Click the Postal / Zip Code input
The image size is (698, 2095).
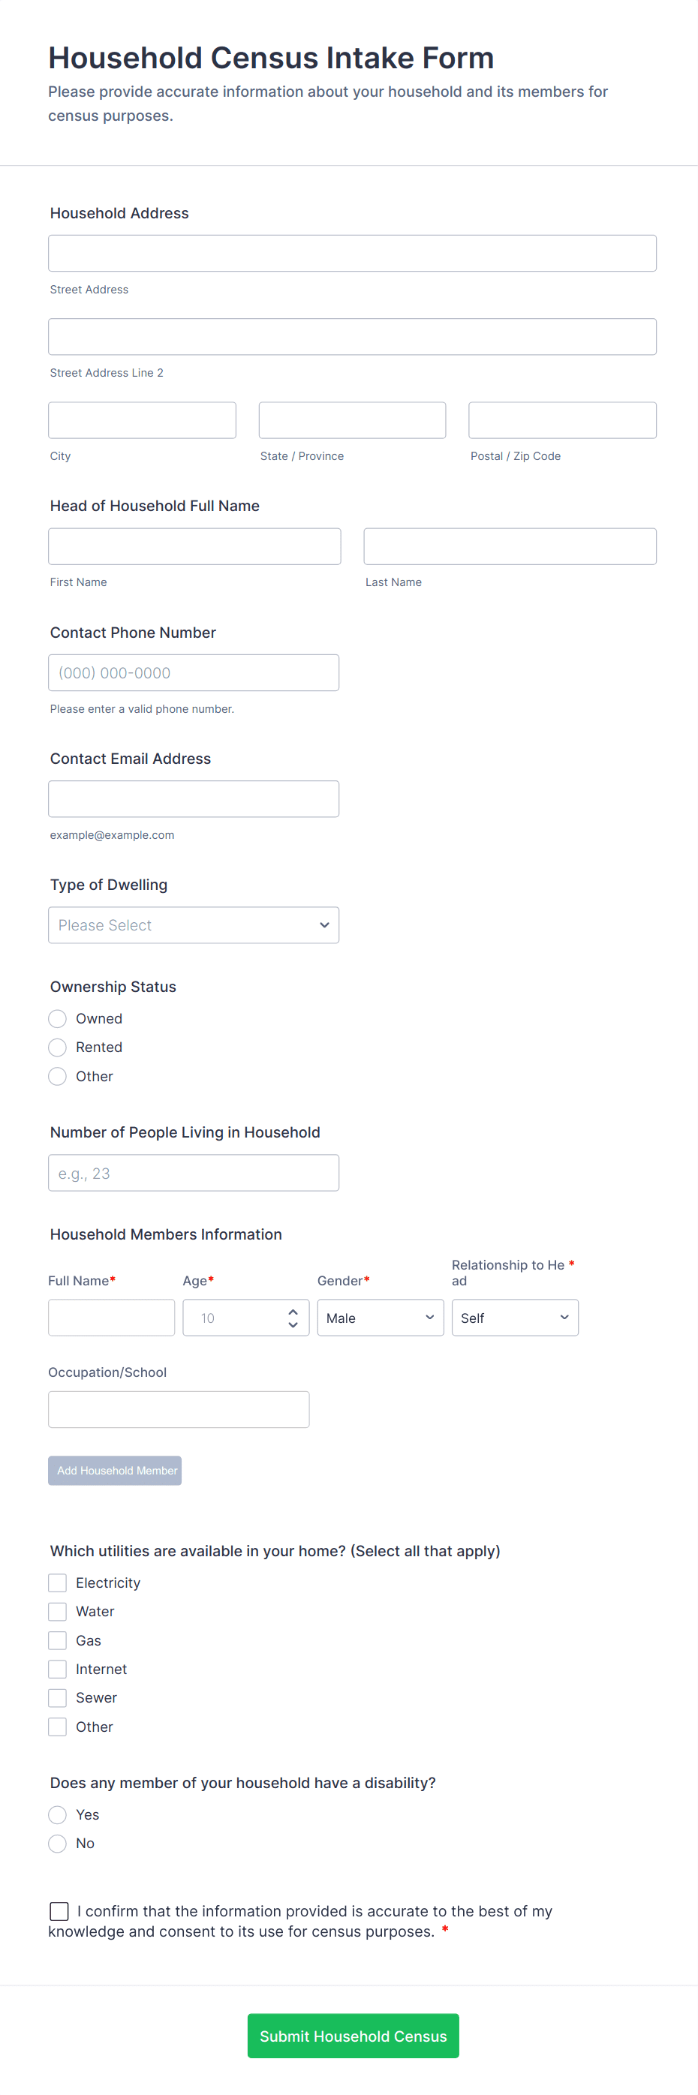point(561,419)
